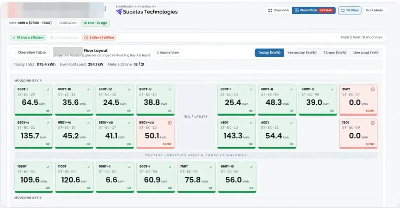Show the 7 Days (kWh) data

pos(335,52)
